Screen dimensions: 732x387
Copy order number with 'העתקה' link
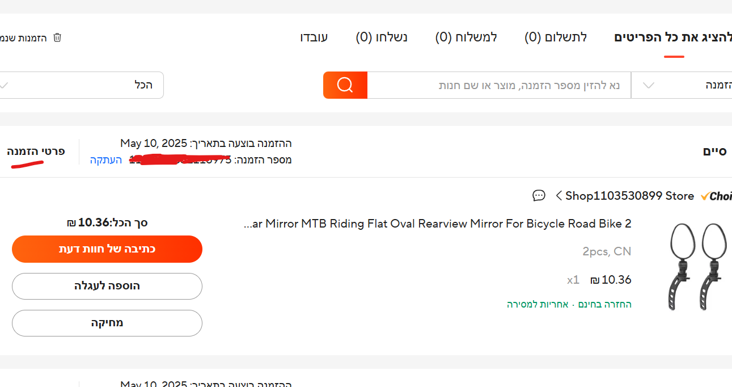click(x=106, y=160)
